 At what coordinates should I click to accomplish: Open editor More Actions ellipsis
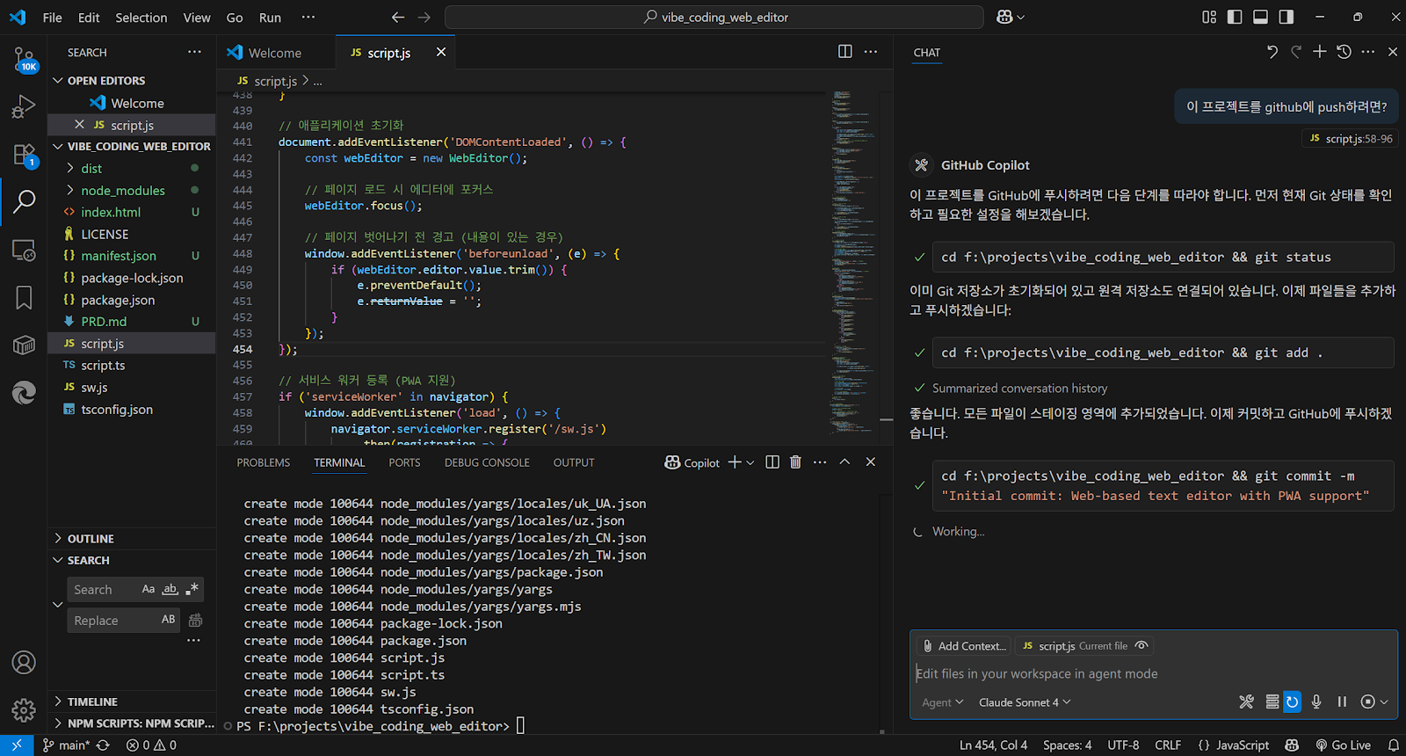(x=871, y=52)
